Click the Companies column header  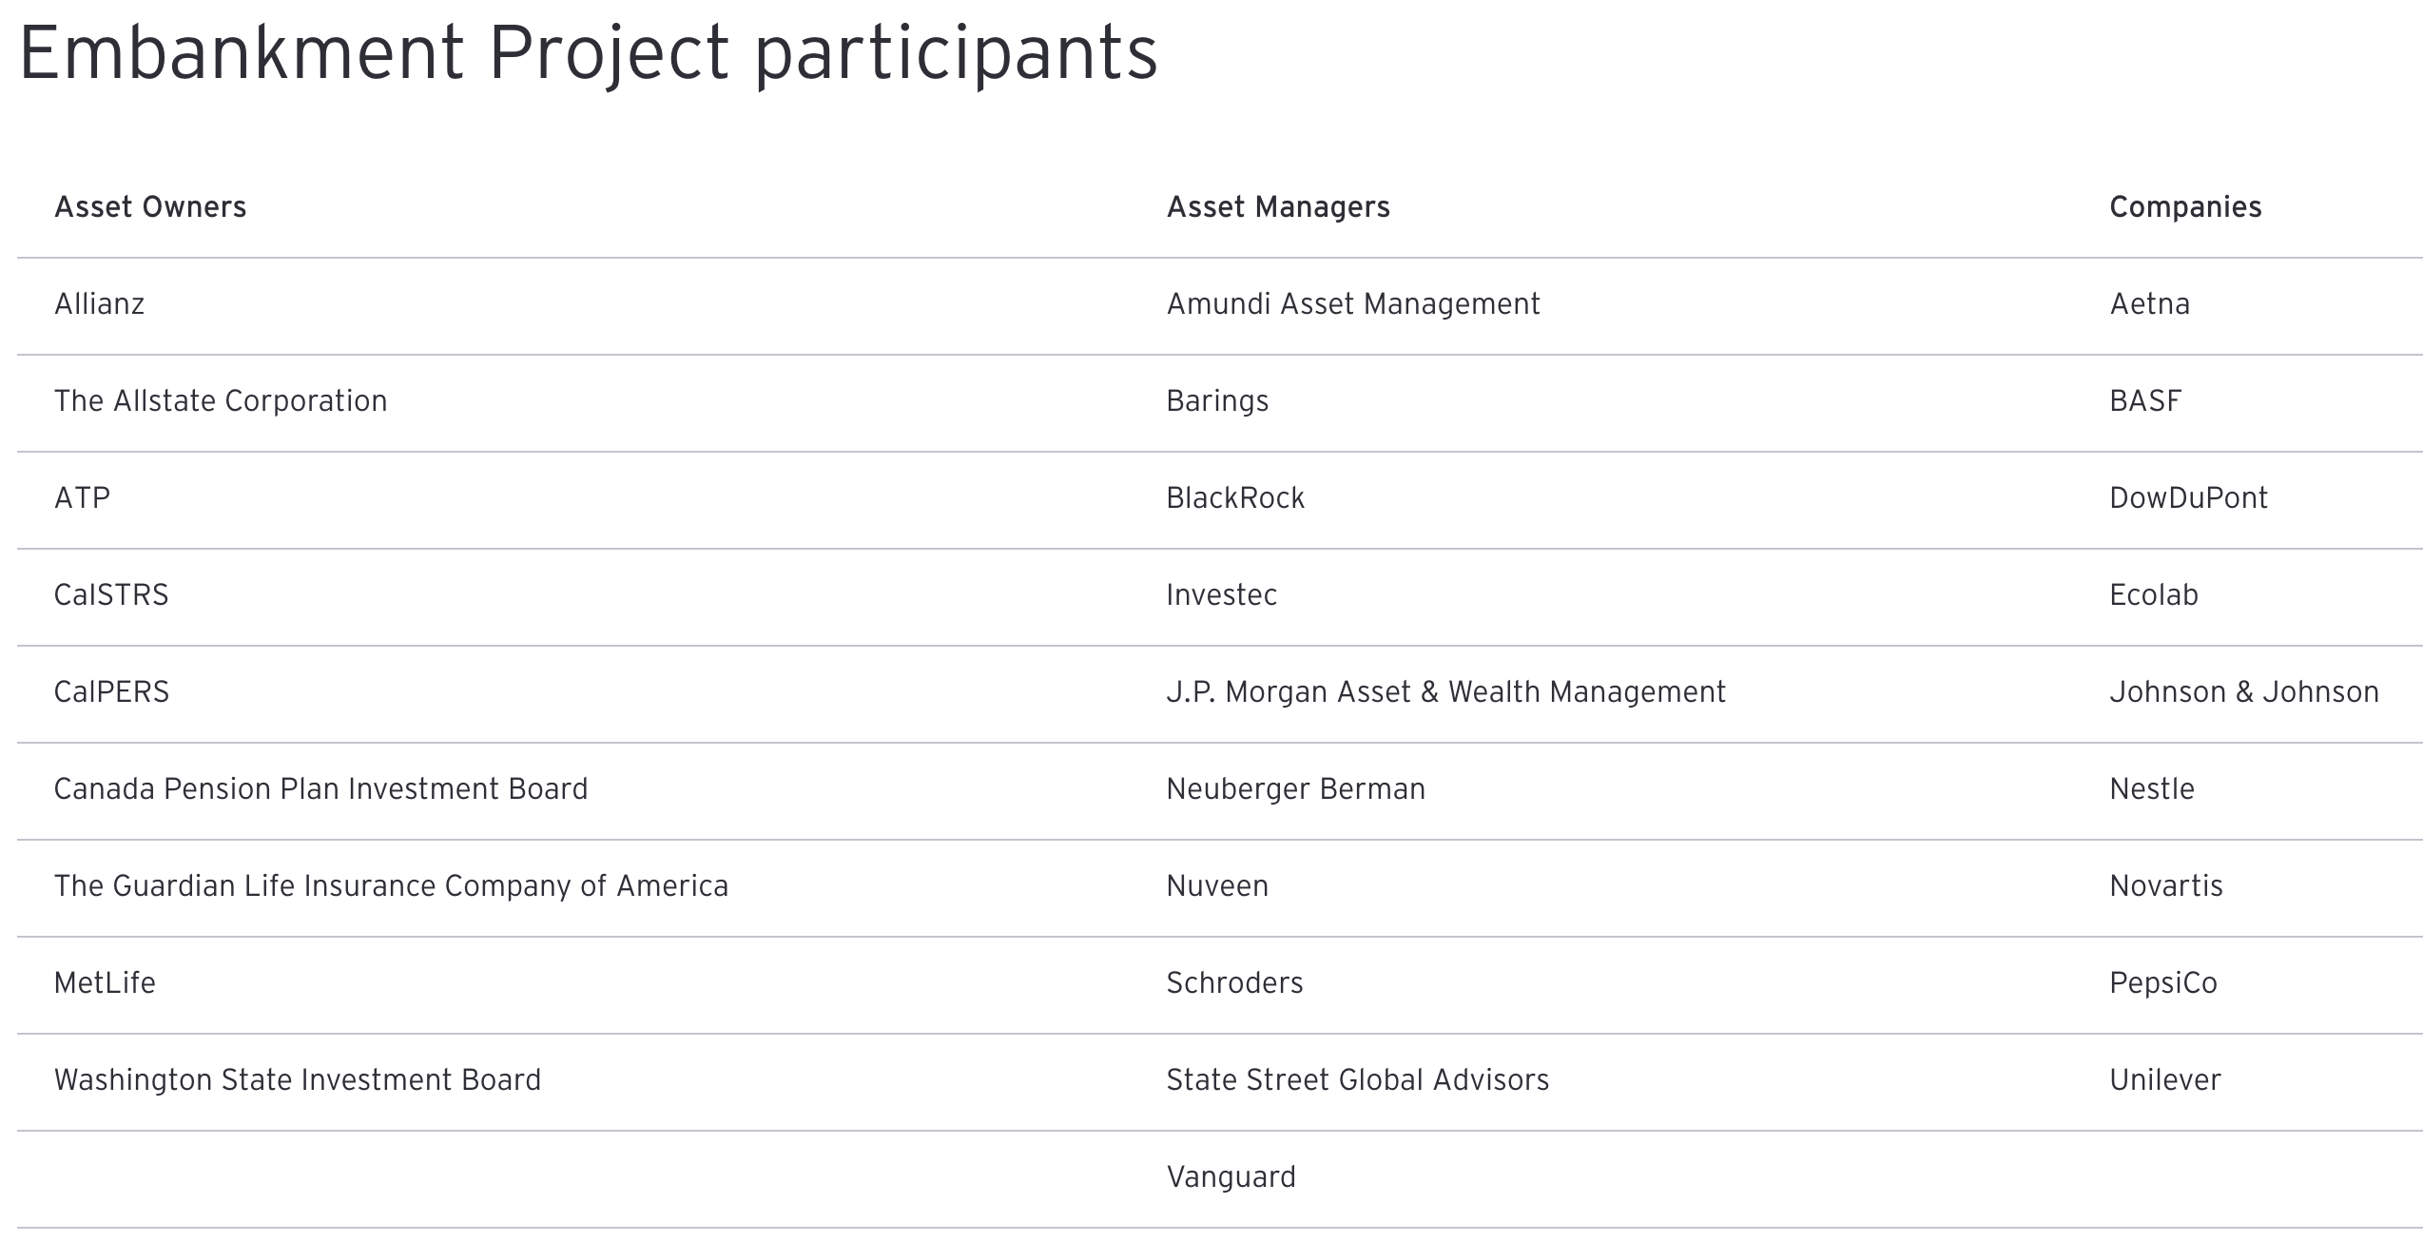[2185, 207]
